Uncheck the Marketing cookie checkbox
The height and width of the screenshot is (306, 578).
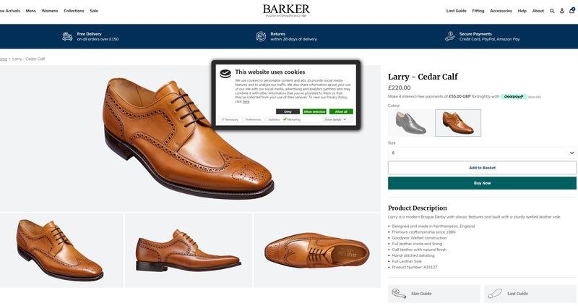(285, 119)
